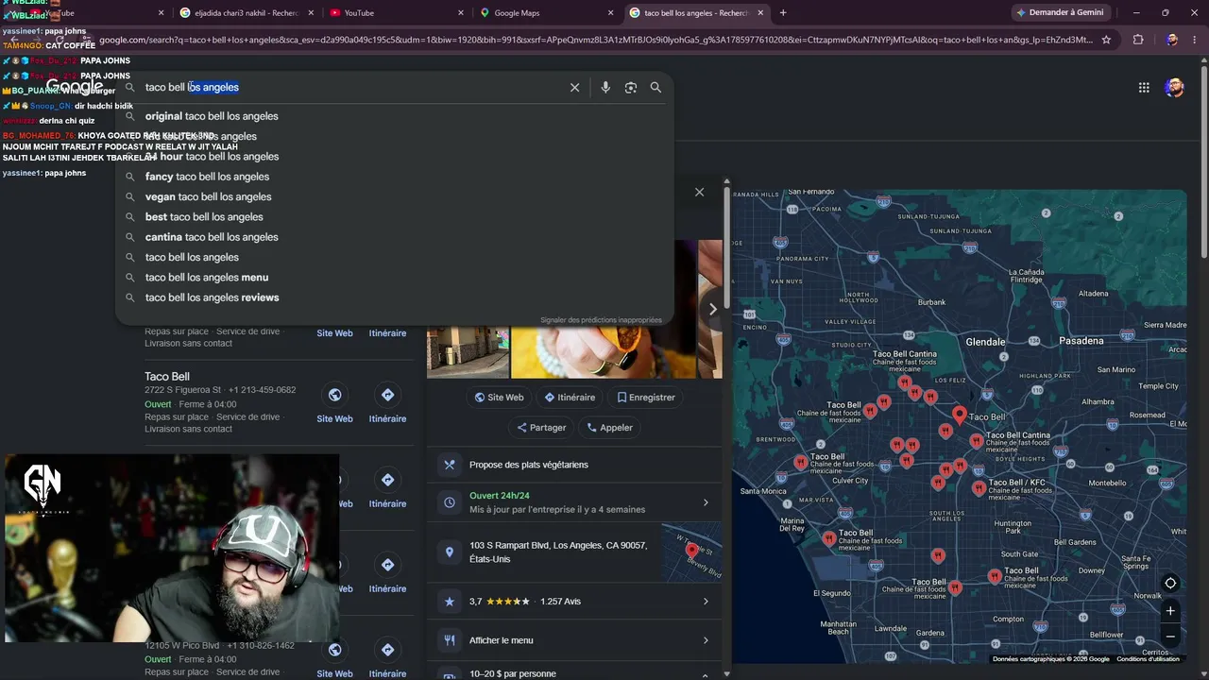Select suggestion 'taco bell los angeles menu'
The height and width of the screenshot is (680, 1209).
(x=395, y=278)
